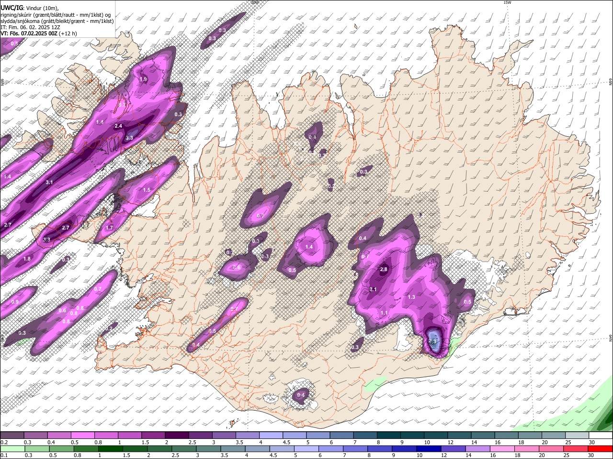Click the title text 'UWC/IG: Vindur (10m),'
613x459 pixels.
pos(30,8)
